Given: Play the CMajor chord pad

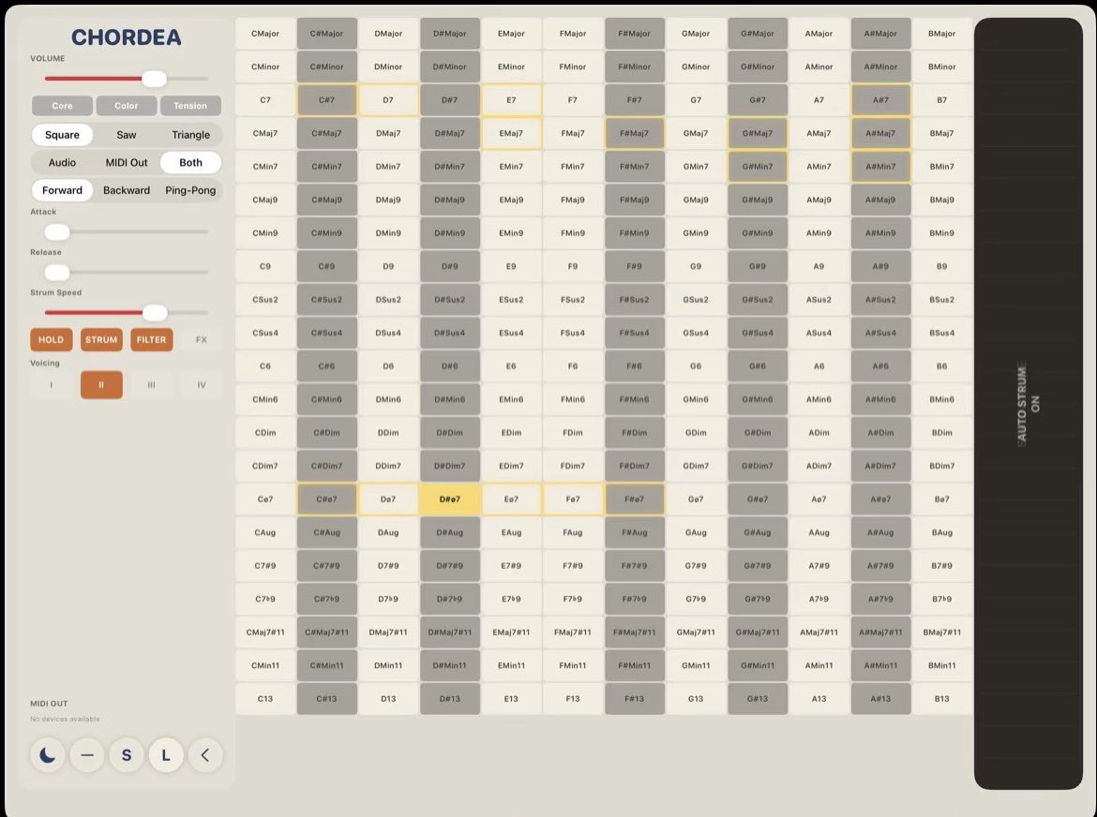Looking at the screenshot, I should click(265, 34).
